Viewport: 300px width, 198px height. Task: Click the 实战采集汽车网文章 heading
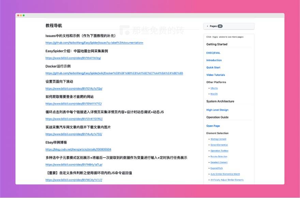(x=78, y=127)
